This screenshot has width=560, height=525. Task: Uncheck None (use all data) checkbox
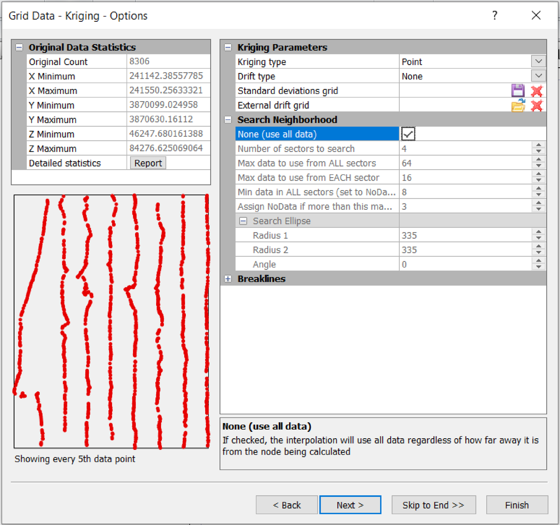408,134
